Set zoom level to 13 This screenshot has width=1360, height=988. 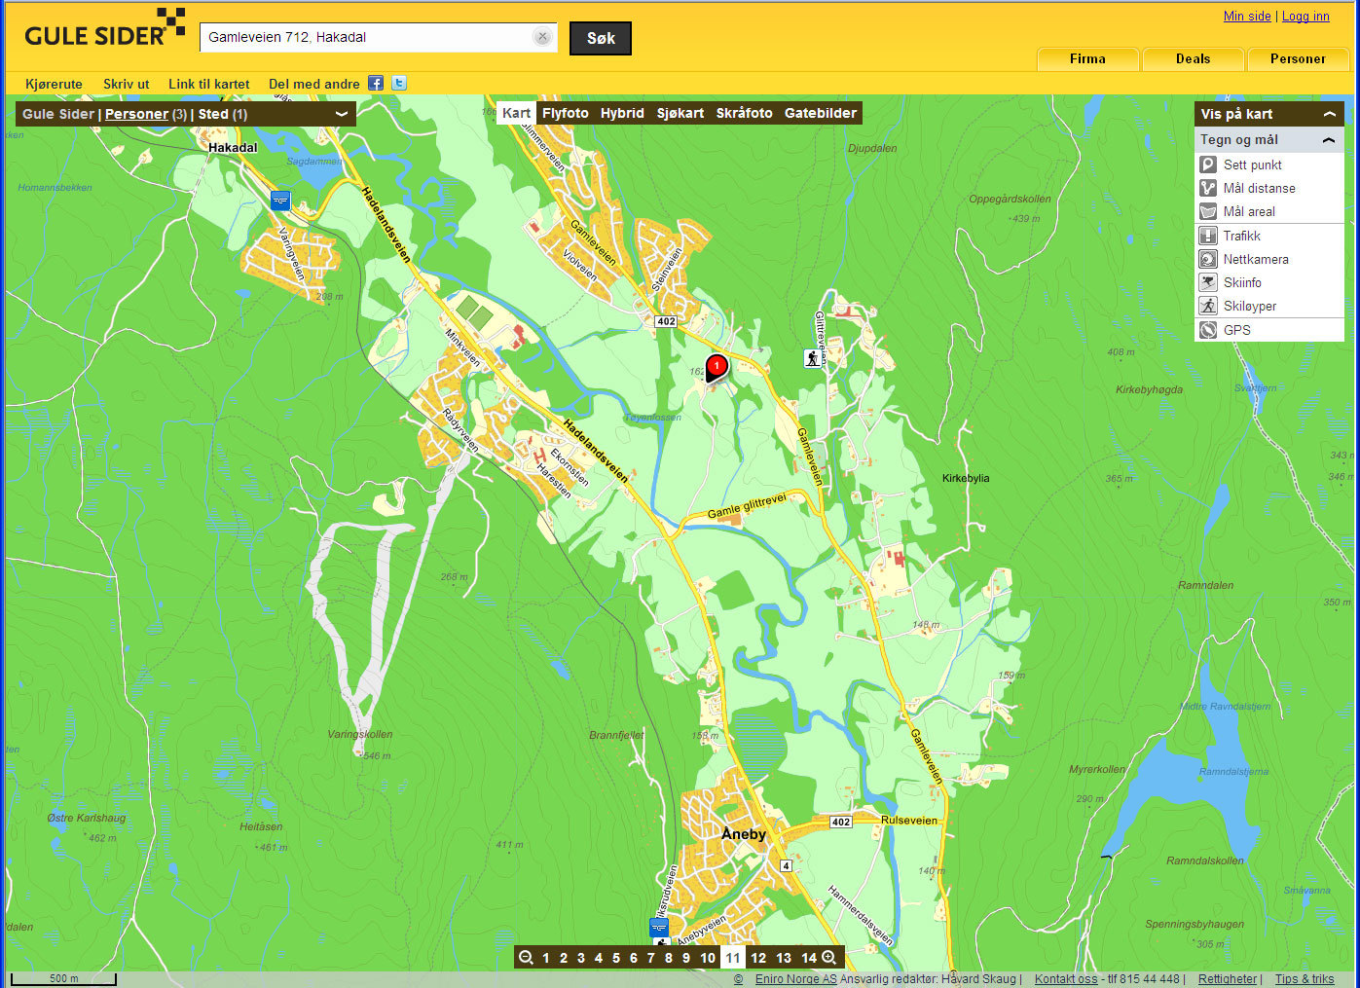[784, 958]
